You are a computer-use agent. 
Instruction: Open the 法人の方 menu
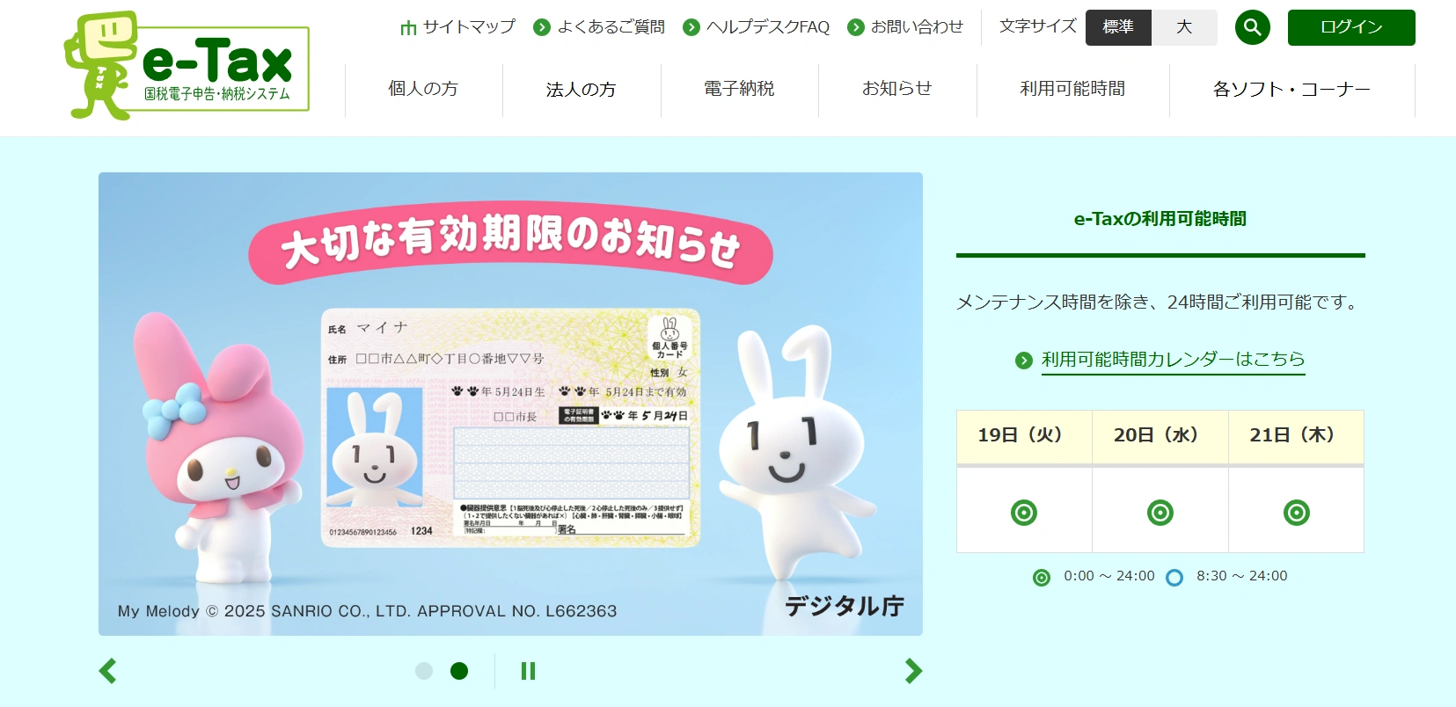tap(581, 89)
